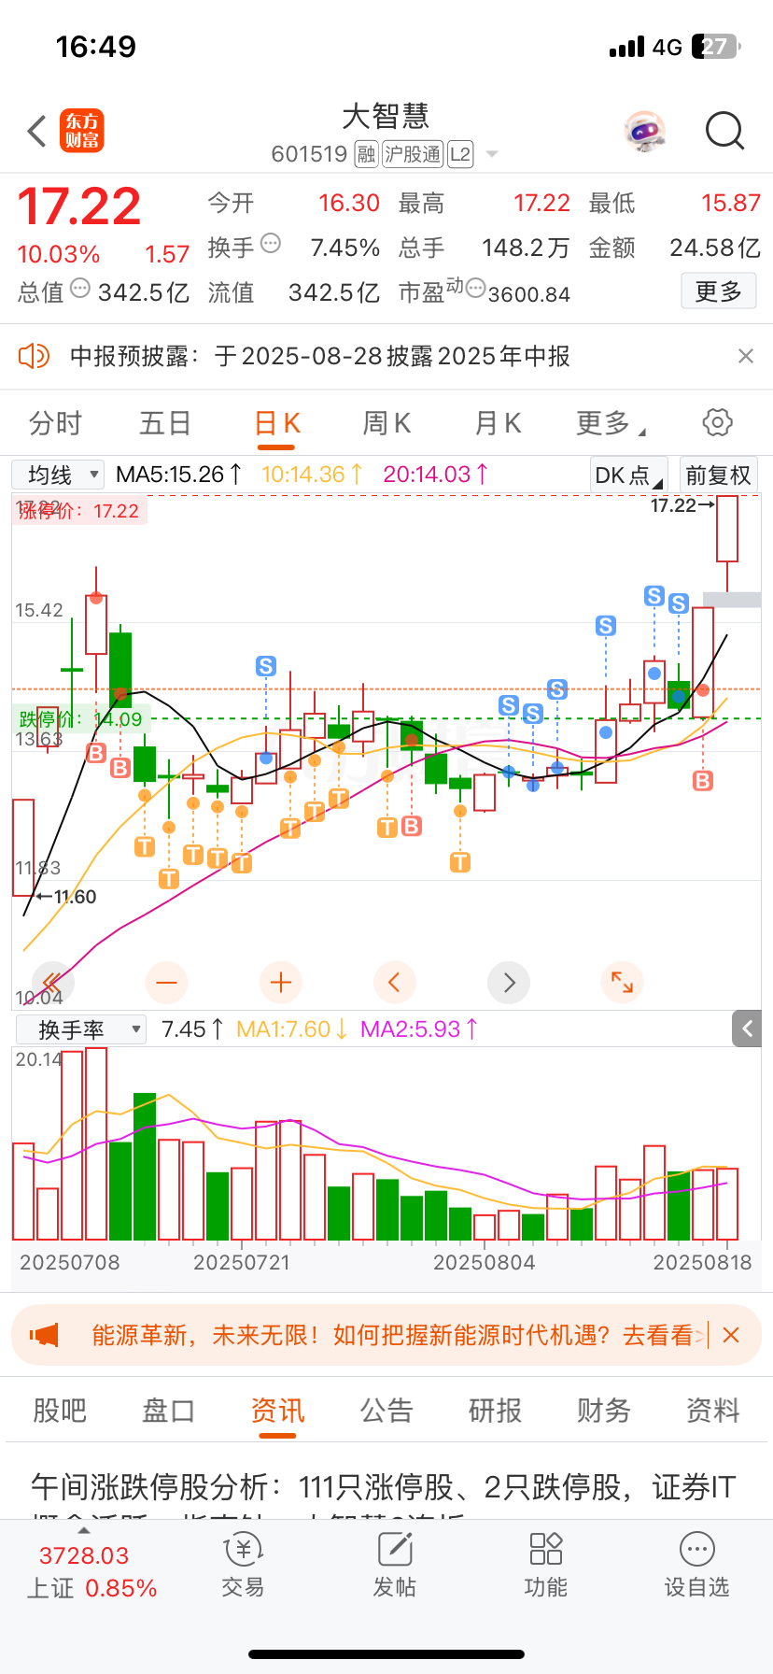Viewport: 773px width, 1674px height.
Task: Tap the 总值 info face icon
Action: 80,288
